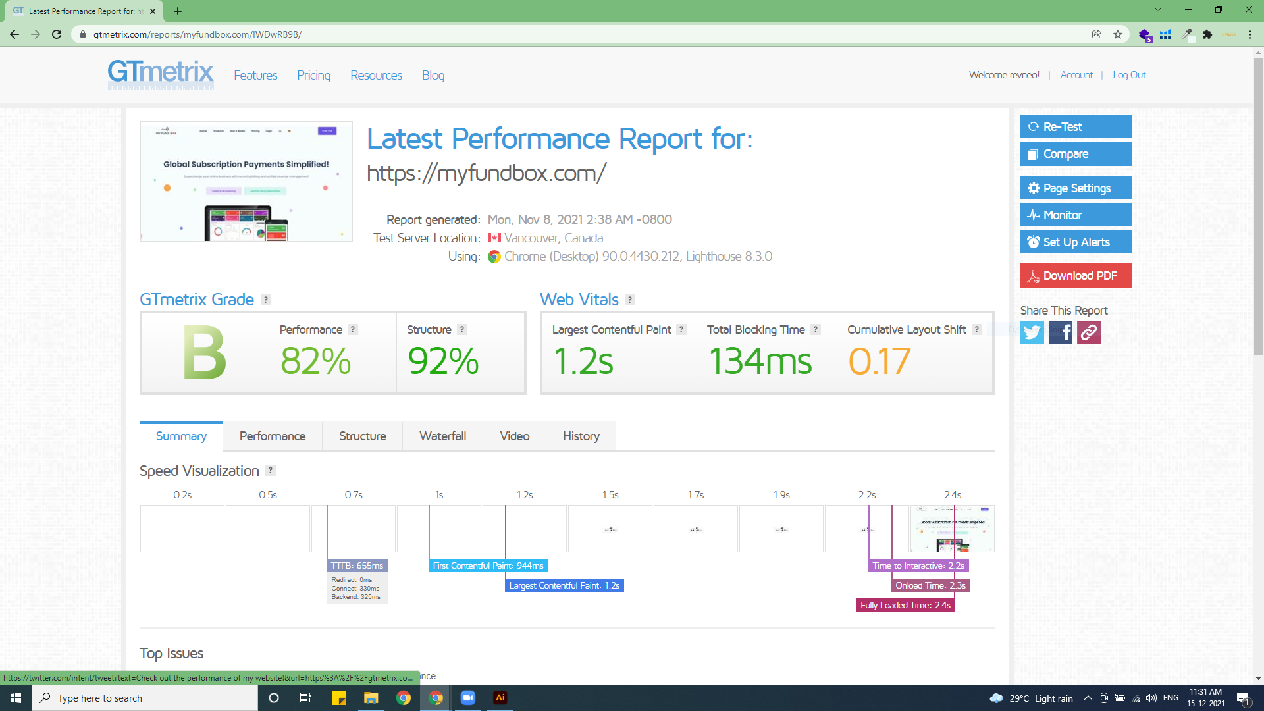Click Set Up Alerts button
Viewport: 1264px width, 711px height.
[x=1076, y=242]
